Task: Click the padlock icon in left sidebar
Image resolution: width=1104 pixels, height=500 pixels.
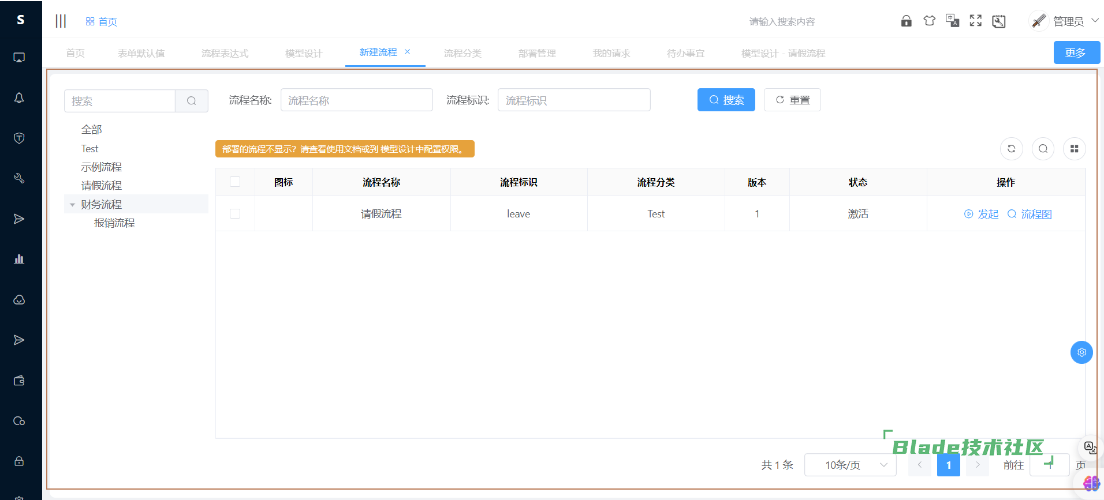Action: (x=19, y=461)
